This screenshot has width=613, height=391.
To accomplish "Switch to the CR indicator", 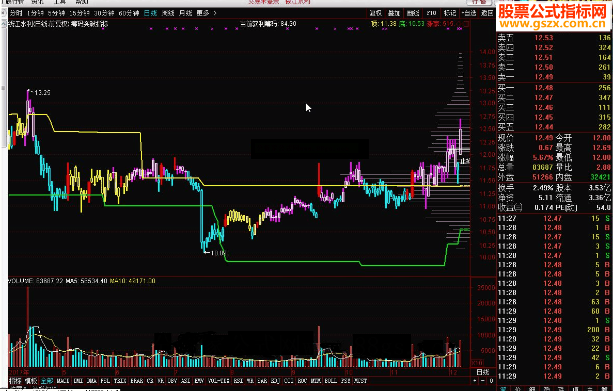I will click(150, 381).
